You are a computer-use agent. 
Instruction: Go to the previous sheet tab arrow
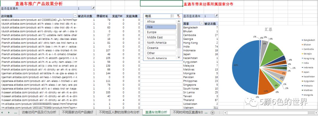click(x=2, y=112)
